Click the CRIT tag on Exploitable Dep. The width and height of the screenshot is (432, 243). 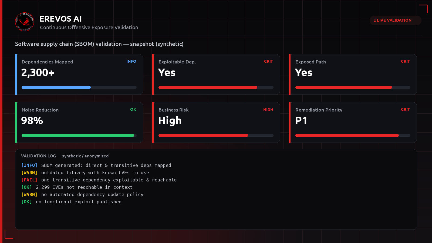pyautogui.click(x=268, y=61)
